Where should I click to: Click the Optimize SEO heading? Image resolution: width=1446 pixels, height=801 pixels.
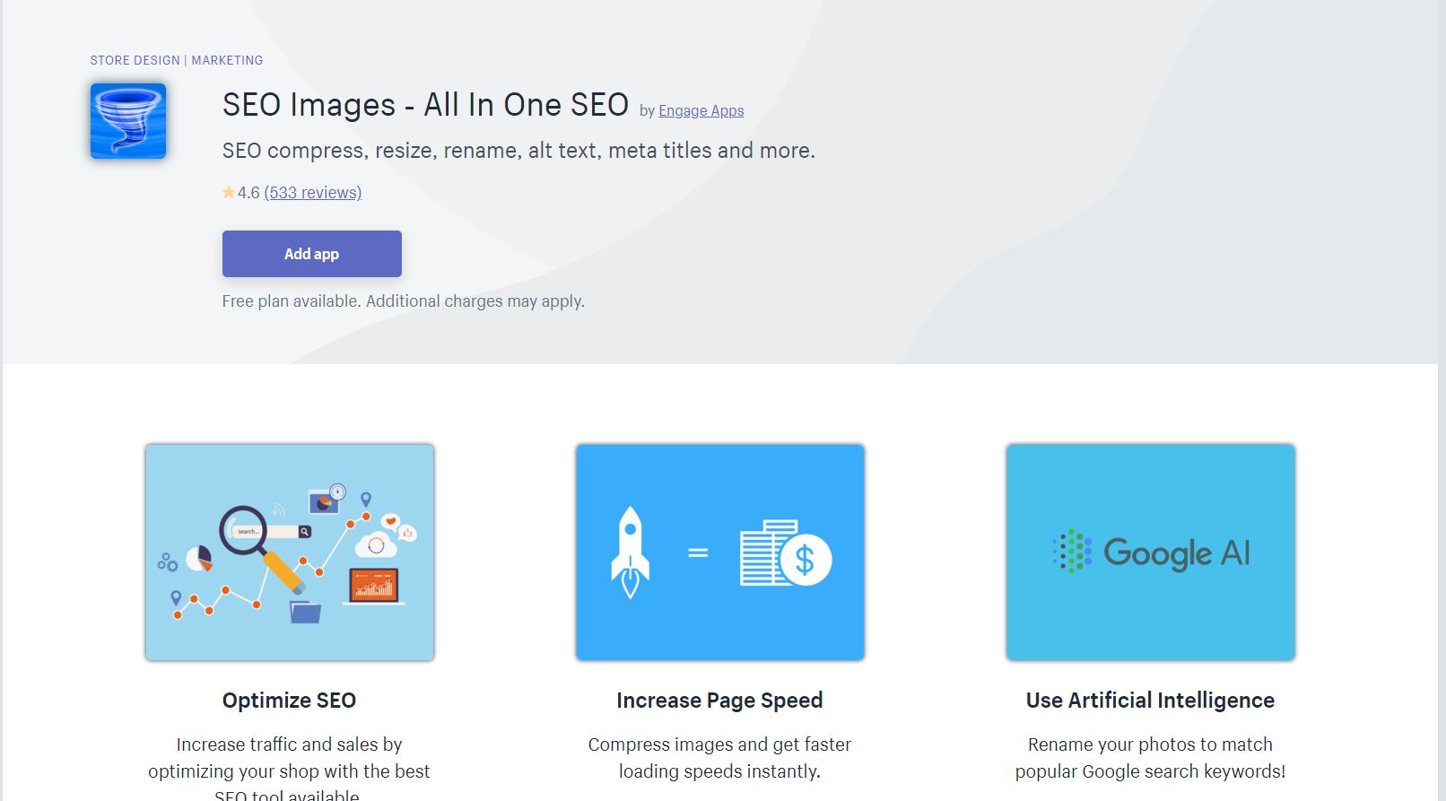[290, 701]
